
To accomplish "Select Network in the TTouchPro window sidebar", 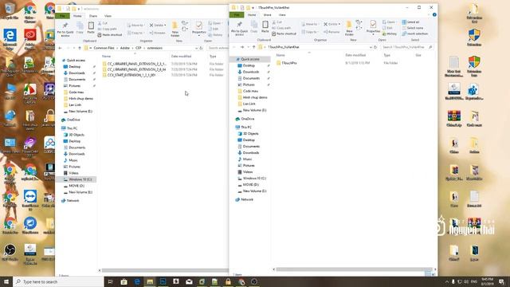I will point(245,199).
